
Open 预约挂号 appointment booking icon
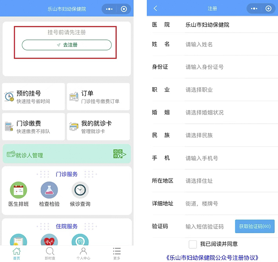pos(9,97)
